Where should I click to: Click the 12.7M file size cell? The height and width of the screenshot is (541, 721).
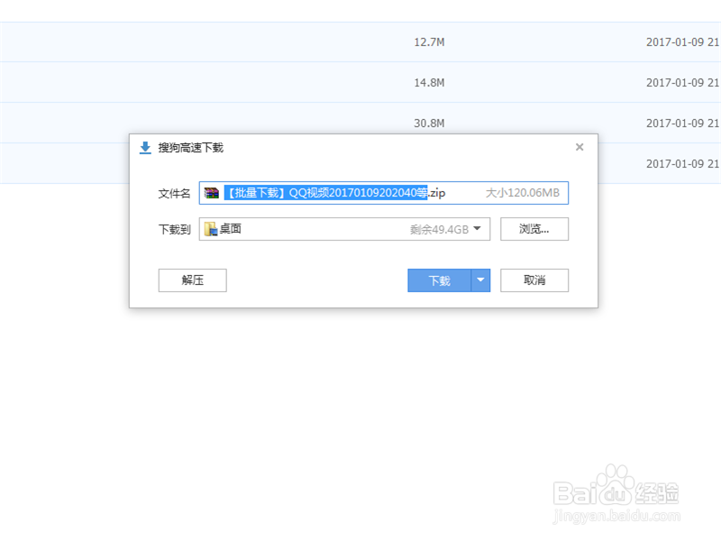click(x=429, y=42)
